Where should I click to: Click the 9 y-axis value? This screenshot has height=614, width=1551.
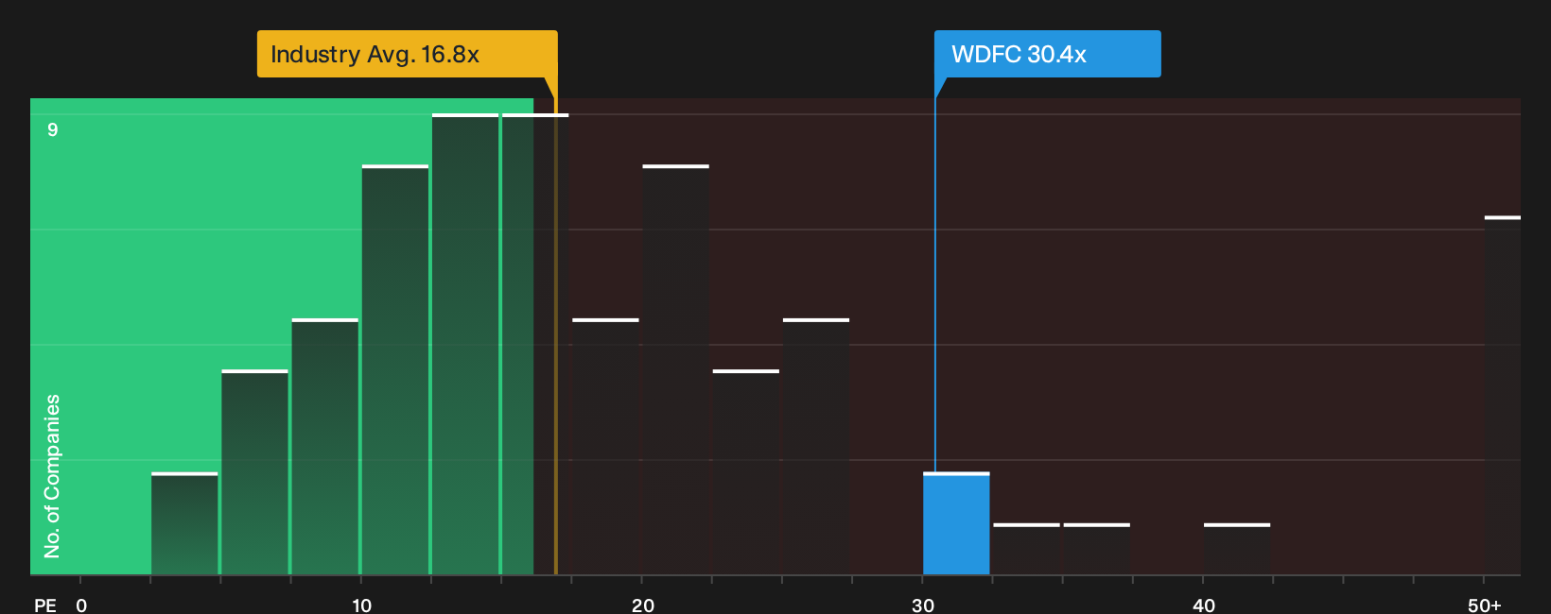(x=53, y=129)
